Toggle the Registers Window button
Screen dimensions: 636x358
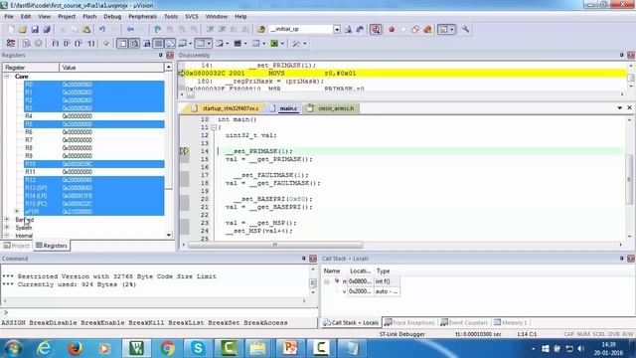[158, 43]
